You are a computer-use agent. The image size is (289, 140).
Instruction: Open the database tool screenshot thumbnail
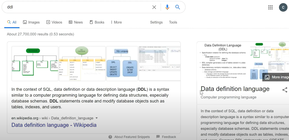tap(160, 64)
